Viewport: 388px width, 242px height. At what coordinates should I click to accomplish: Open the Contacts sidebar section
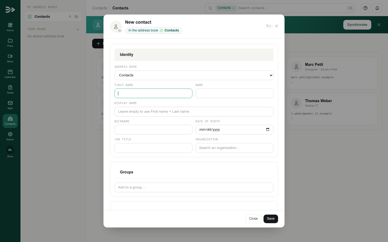10,121
